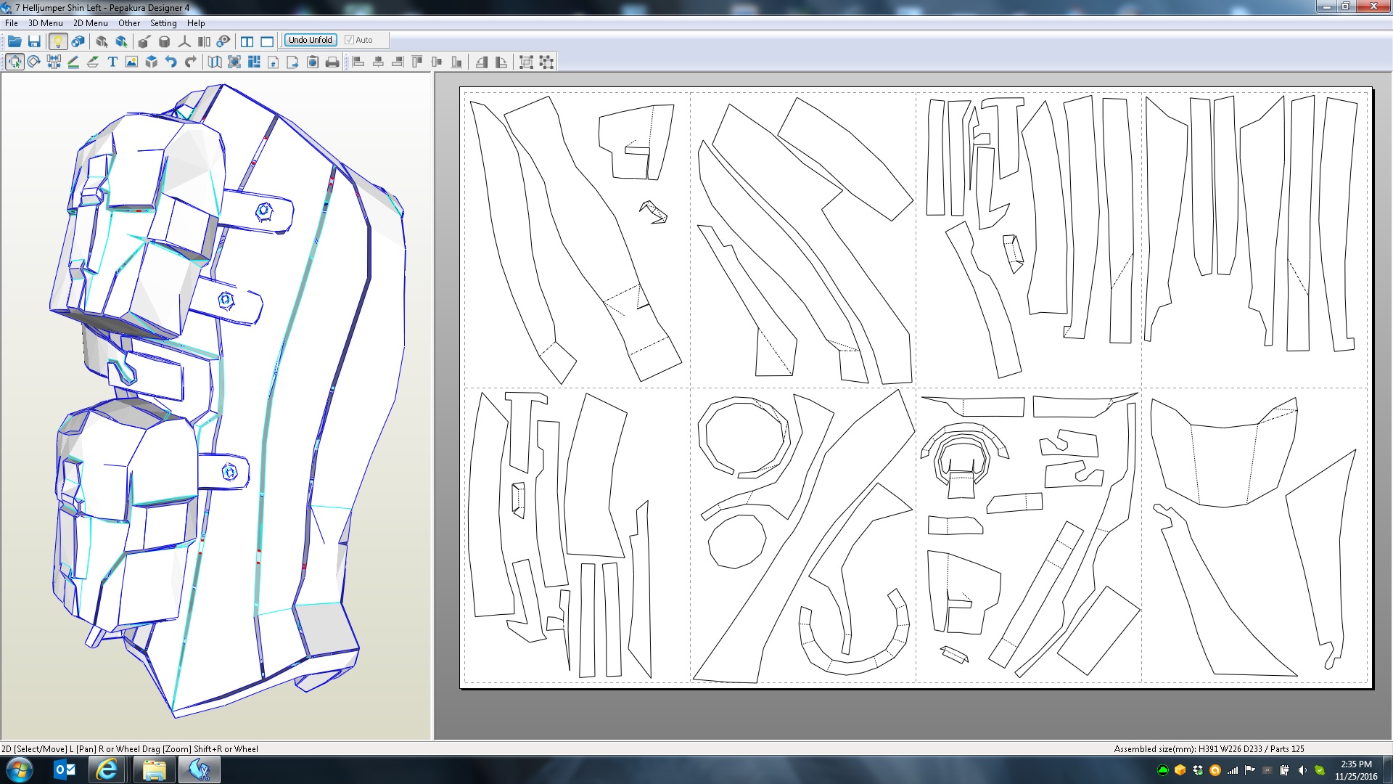The image size is (1393, 784).
Task: Open Internet Explorer from the taskbar
Action: pos(107,769)
